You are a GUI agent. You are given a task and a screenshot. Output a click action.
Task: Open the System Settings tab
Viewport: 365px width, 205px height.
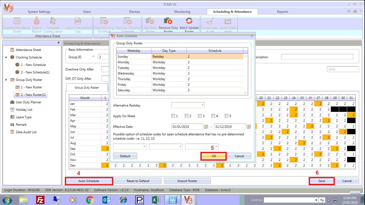(39, 12)
